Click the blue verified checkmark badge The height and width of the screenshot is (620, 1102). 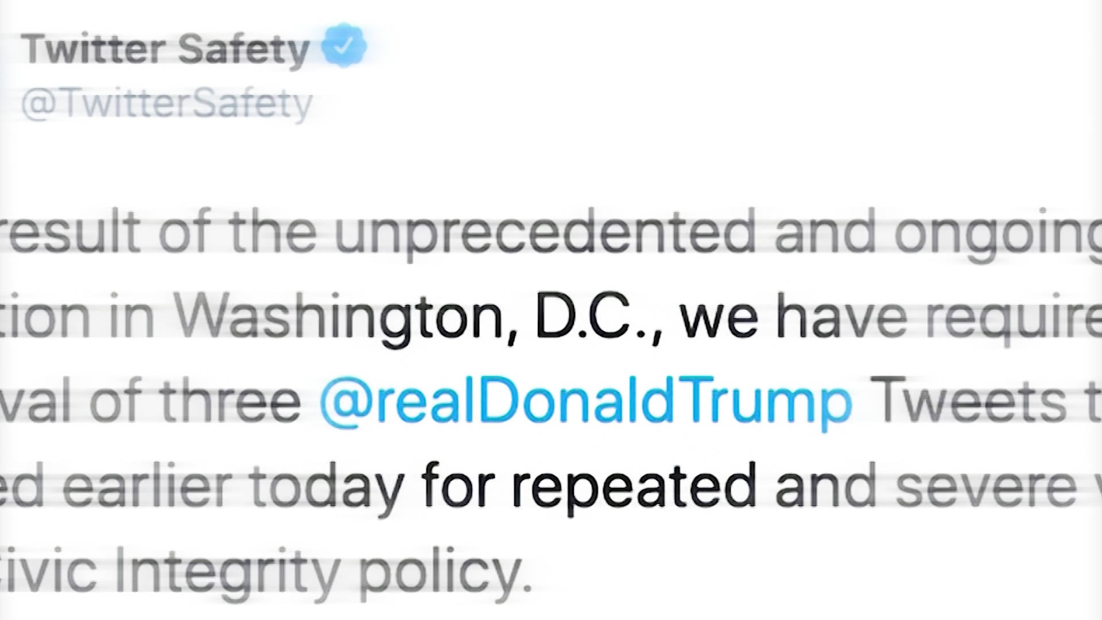point(343,45)
